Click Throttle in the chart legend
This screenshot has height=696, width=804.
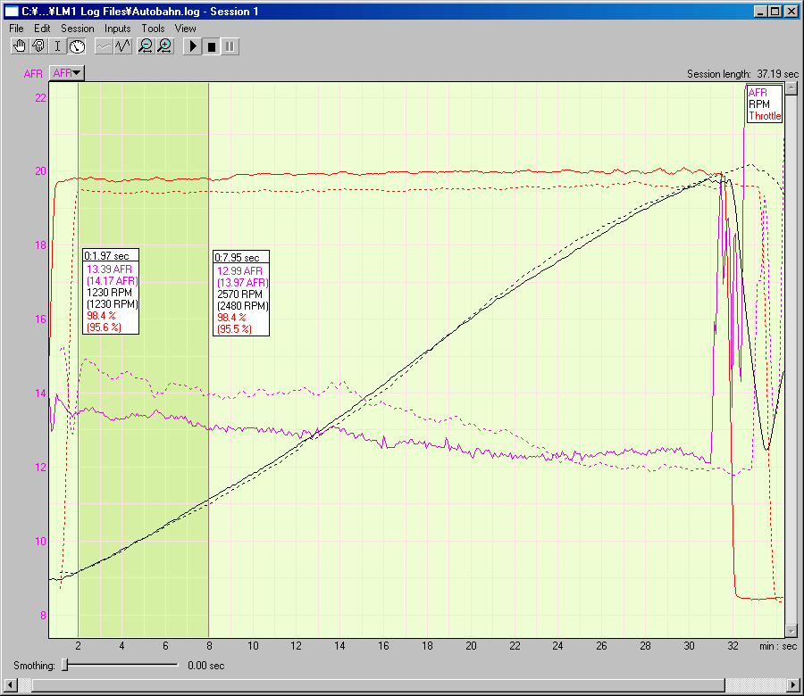[765, 116]
